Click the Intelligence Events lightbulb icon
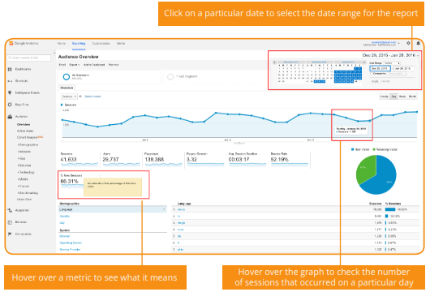 click(10, 92)
